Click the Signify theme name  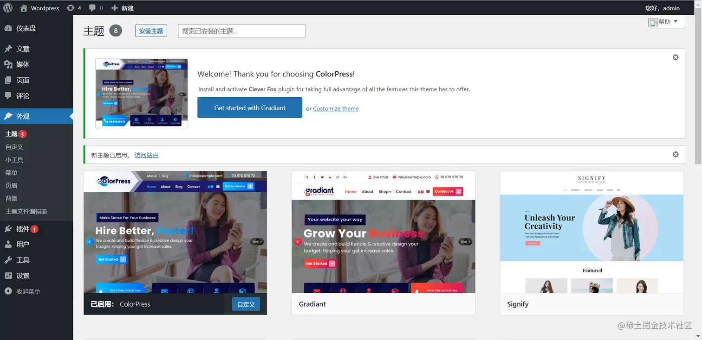[x=518, y=304]
